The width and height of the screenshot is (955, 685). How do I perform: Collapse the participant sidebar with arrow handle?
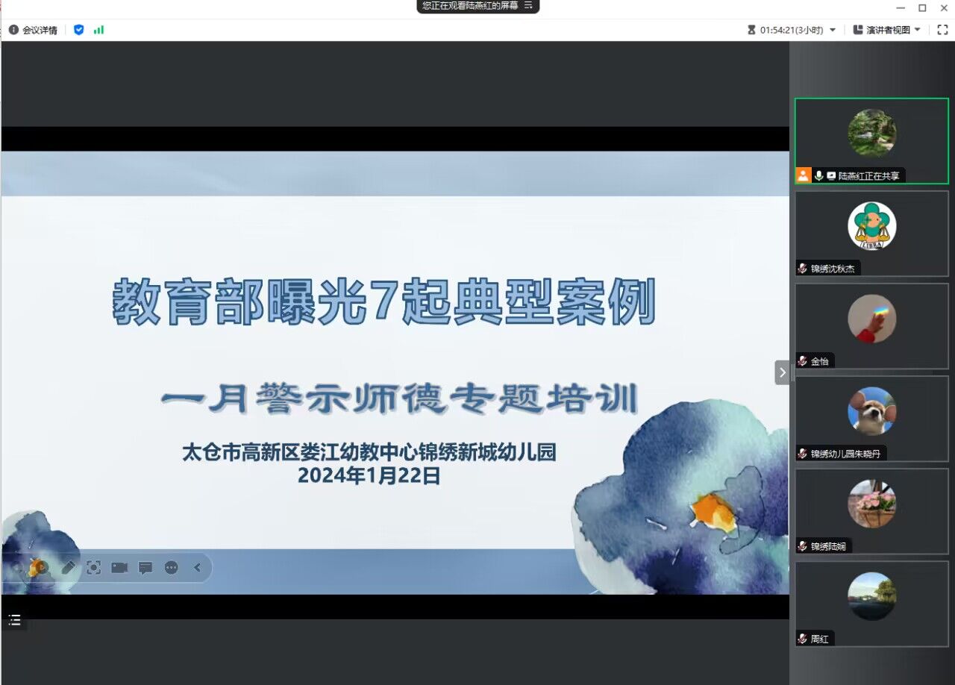tap(782, 372)
